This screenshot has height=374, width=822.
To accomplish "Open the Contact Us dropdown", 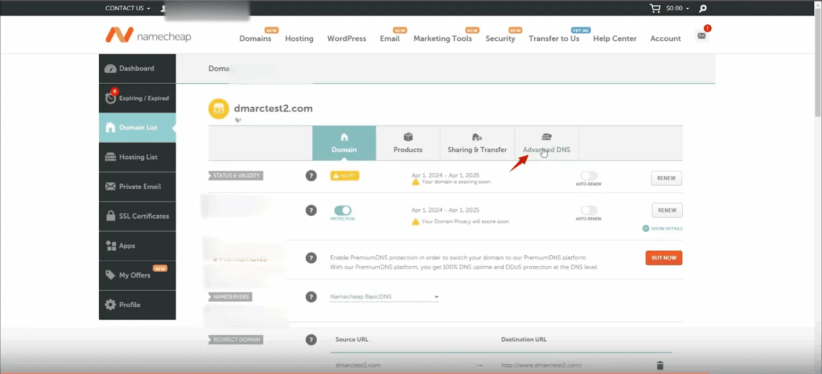I will tap(127, 8).
